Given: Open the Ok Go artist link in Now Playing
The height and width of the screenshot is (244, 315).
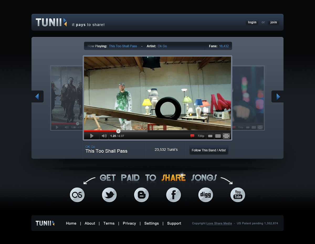Looking at the screenshot, I should coord(162,46).
